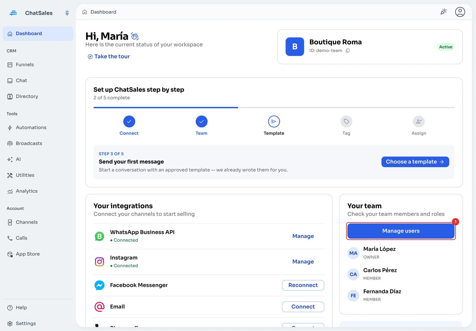The height and width of the screenshot is (331, 476).
Task: Open Automations in the sidebar
Action: pyautogui.click(x=38, y=128)
